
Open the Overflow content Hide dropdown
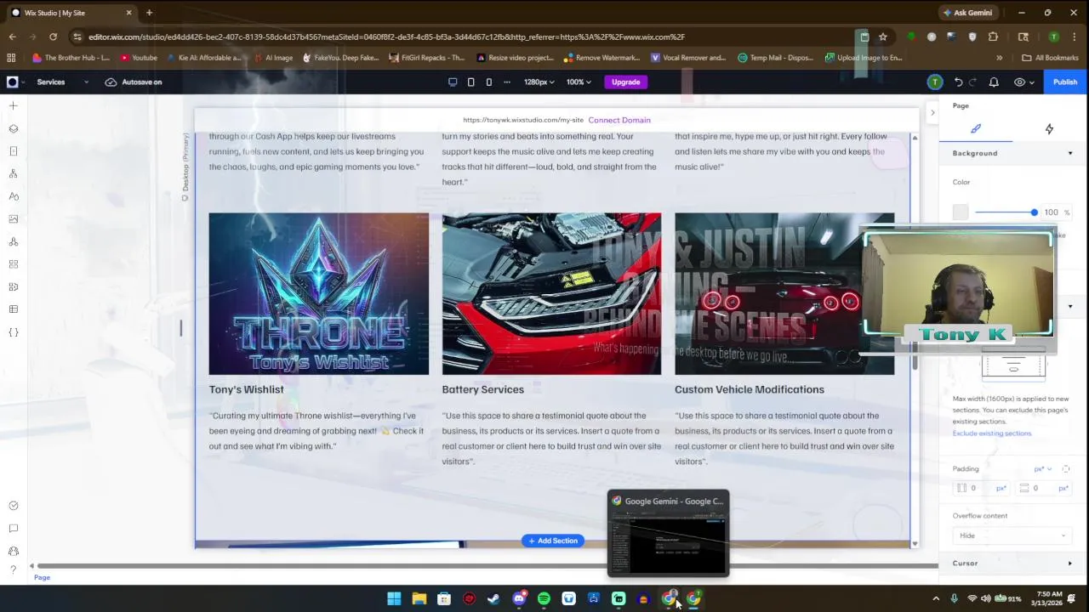pos(1012,535)
